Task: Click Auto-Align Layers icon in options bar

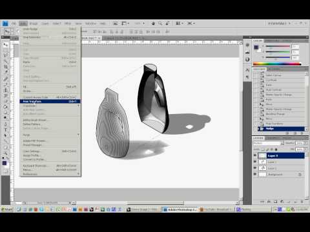Action: tap(167, 32)
